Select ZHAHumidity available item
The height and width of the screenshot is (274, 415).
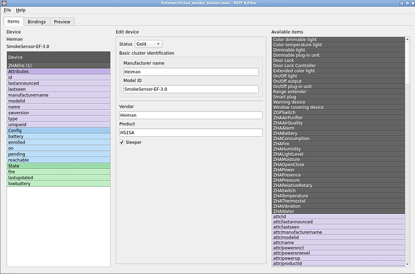(x=338, y=149)
